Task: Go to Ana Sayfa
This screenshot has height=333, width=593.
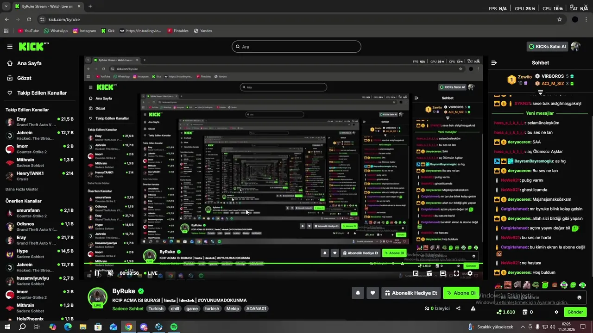Action: coord(29,63)
